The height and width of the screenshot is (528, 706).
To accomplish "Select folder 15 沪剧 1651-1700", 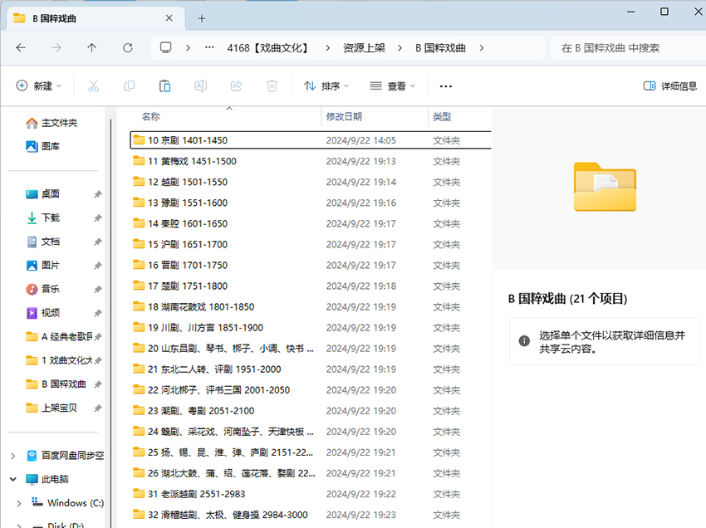I will (x=311, y=244).
